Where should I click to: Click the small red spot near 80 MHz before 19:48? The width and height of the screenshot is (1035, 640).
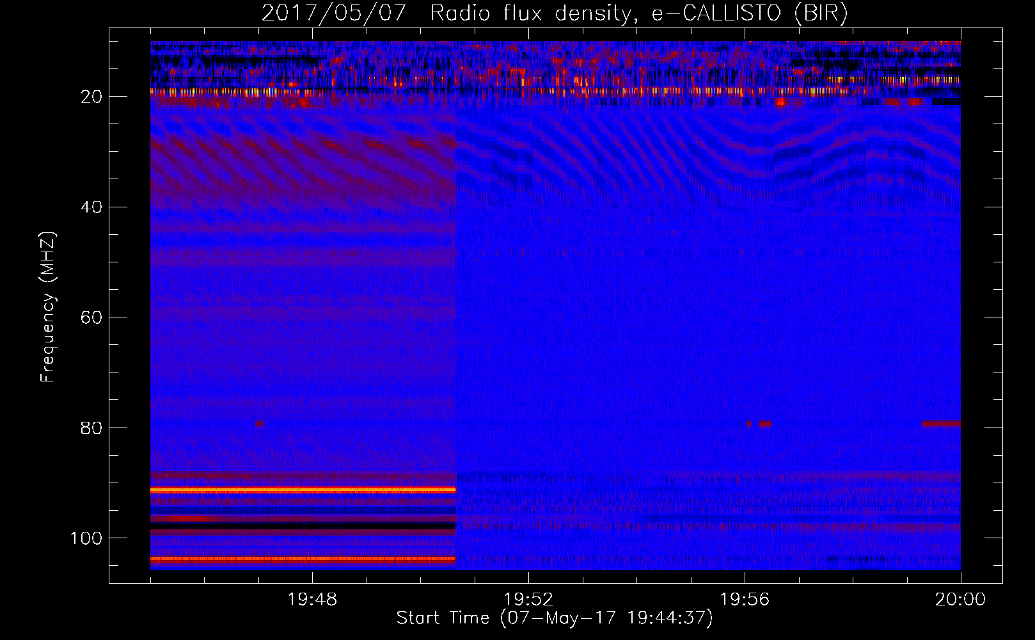(259, 424)
